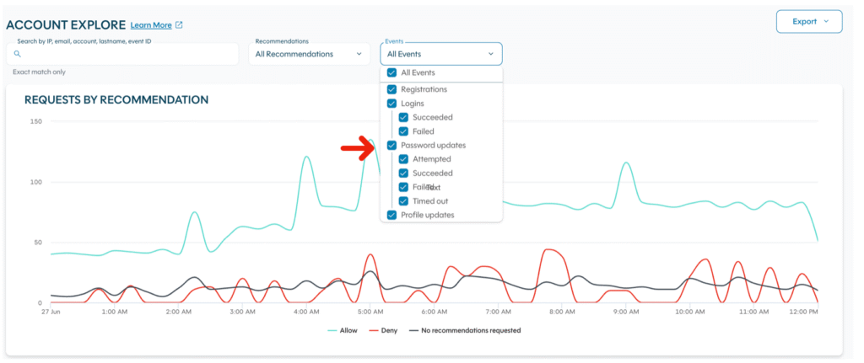Screen dimensions: 864x363
Task: Click the search magnifier icon
Action: tap(17, 54)
